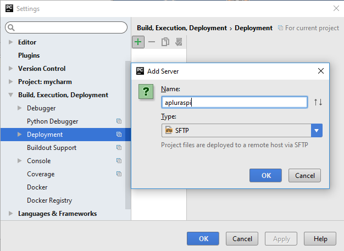Select Docker Registry settings page
This screenshot has width=344, height=251.
click(49, 200)
